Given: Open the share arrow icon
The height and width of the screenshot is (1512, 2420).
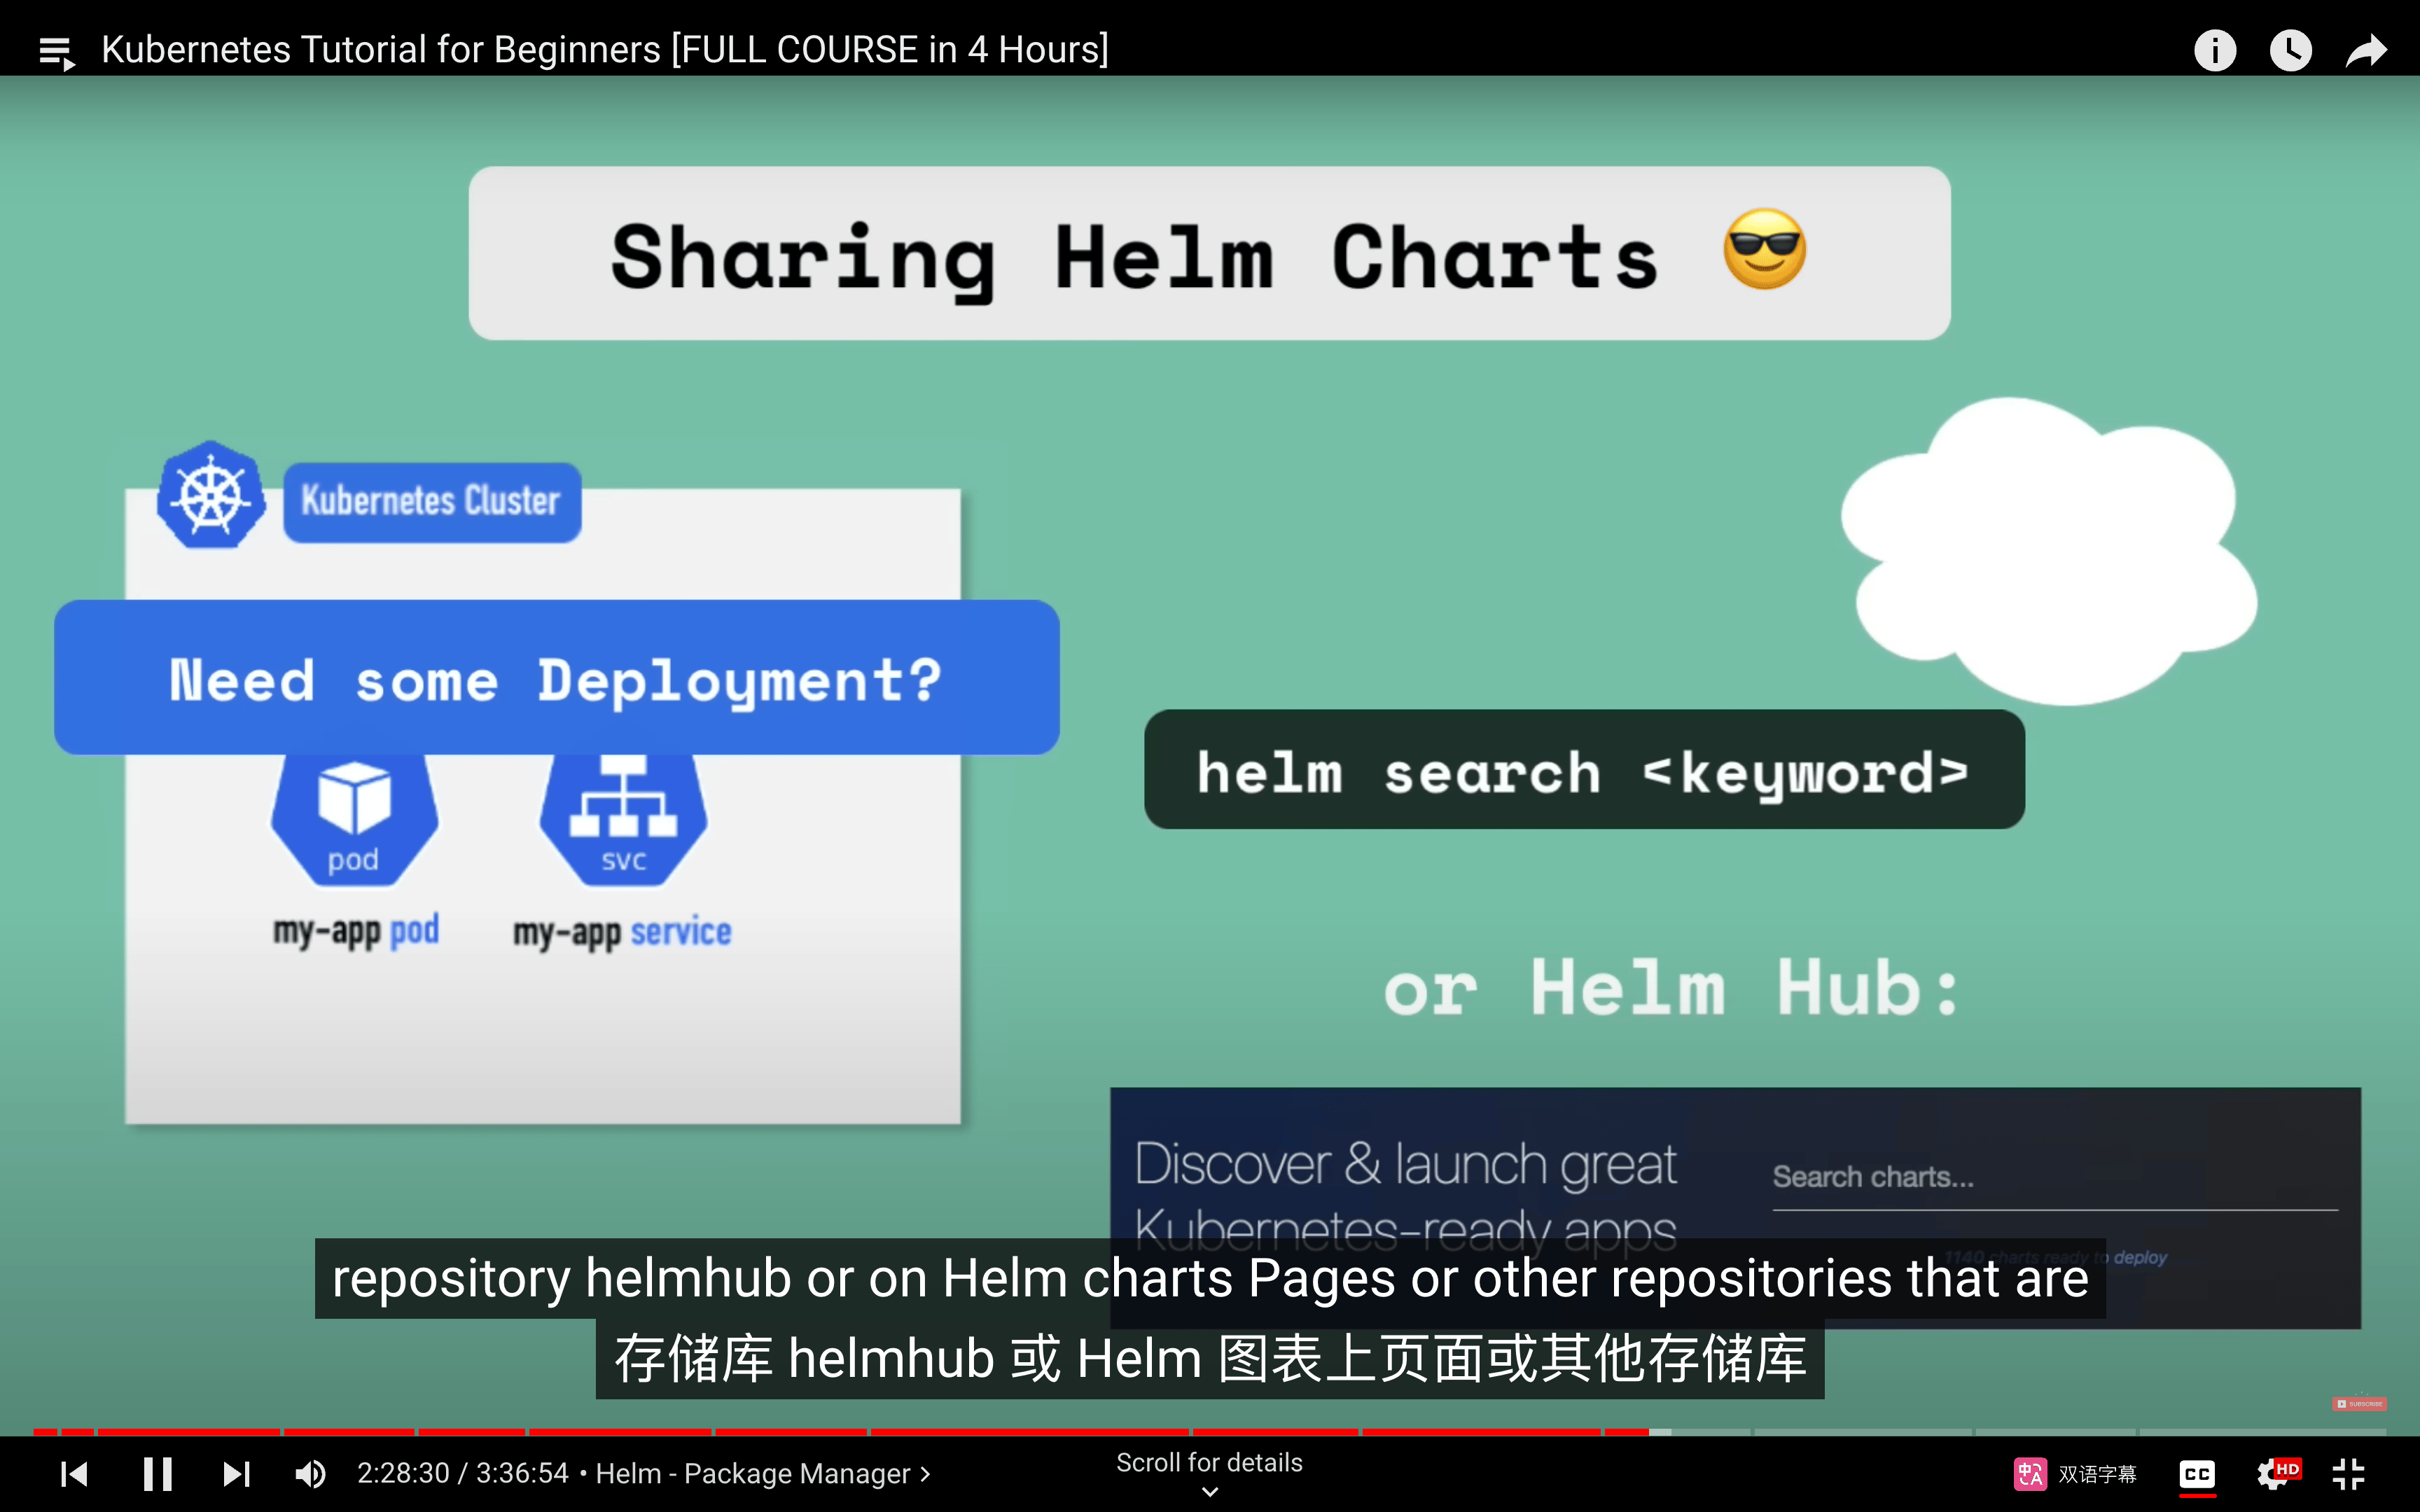Looking at the screenshot, I should coord(2366,50).
